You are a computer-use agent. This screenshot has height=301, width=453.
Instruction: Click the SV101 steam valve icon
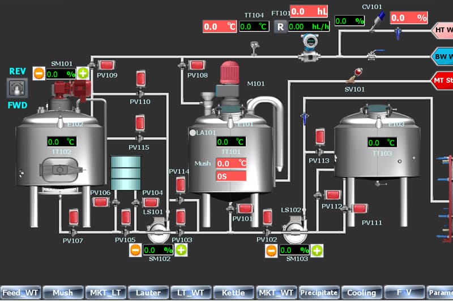(x=356, y=76)
